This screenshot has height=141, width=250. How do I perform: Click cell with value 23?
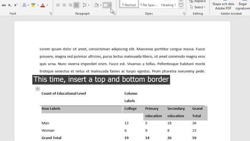click(x=194, y=130)
